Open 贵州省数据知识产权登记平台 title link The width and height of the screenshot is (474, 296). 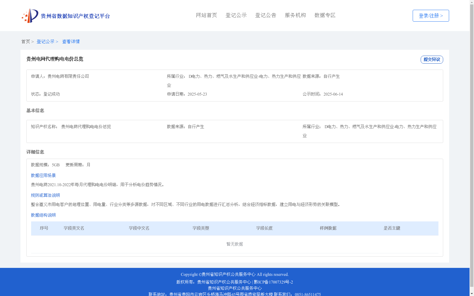tap(75, 16)
